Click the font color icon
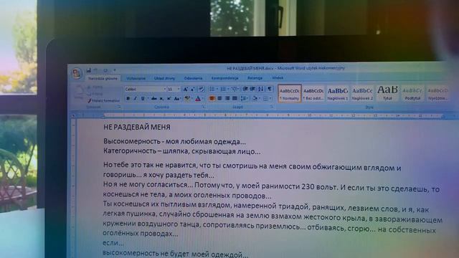 click(x=198, y=99)
